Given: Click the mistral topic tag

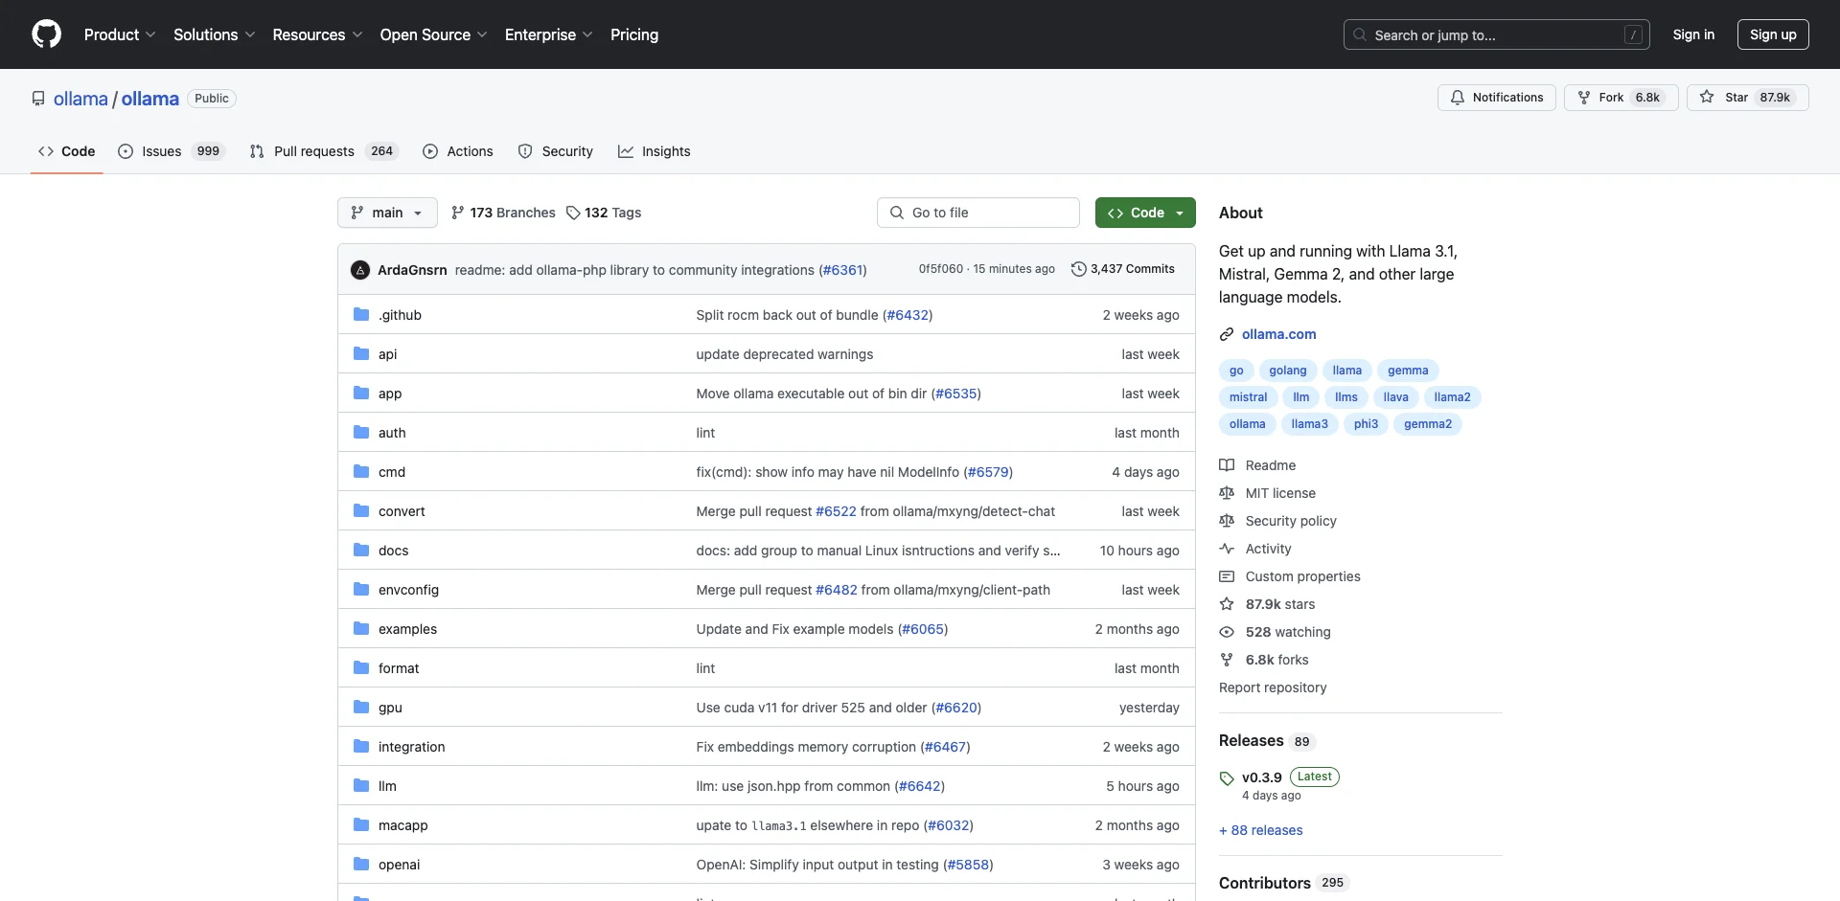Looking at the screenshot, I should pos(1248,397).
